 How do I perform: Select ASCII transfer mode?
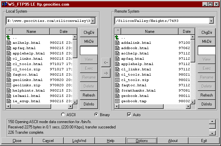tap(63, 114)
